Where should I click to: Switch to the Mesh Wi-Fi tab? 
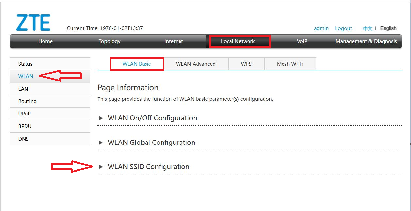(290, 64)
